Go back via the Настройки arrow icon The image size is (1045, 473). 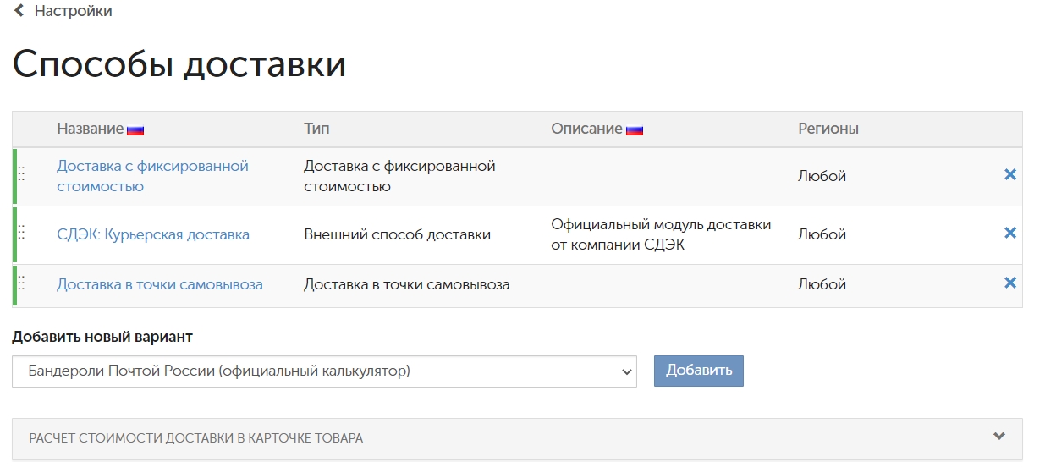point(19,11)
